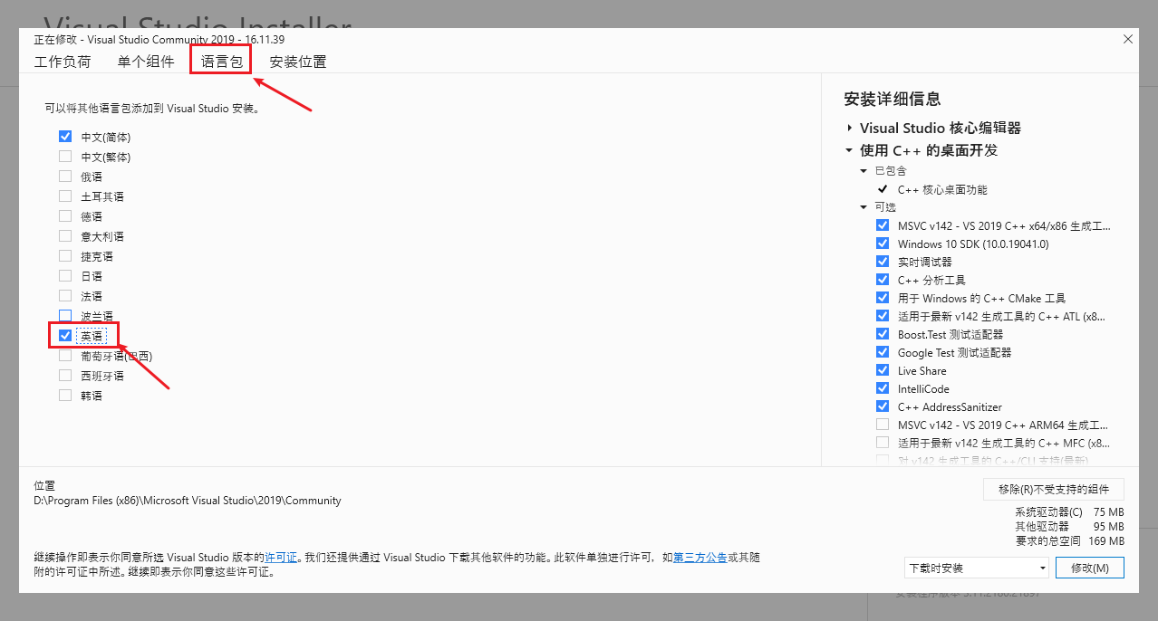Uncheck the 中文(简体) language checkbox
Image resolution: width=1158 pixels, height=621 pixels.
point(65,137)
